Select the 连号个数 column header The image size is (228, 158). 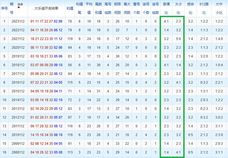tap(146, 8)
